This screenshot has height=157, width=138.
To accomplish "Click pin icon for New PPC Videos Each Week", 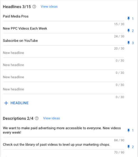I will [x=128, y=31].
